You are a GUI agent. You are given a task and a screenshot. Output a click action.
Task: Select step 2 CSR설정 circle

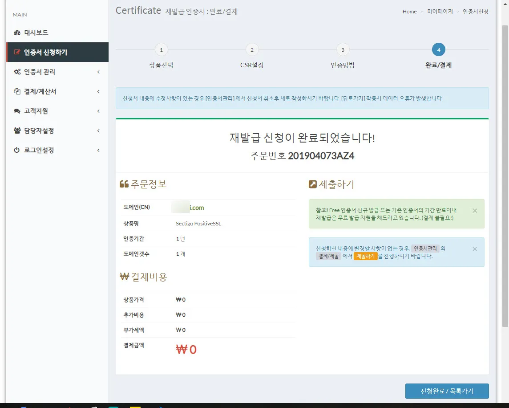tap(252, 50)
